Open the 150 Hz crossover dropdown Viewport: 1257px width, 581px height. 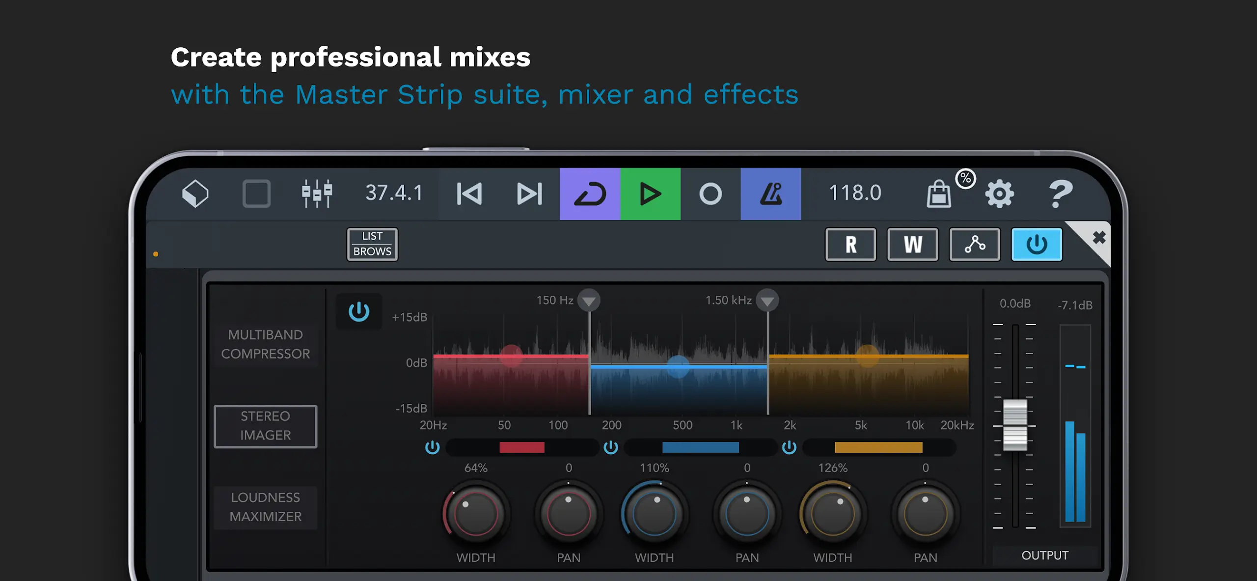coord(589,299)
